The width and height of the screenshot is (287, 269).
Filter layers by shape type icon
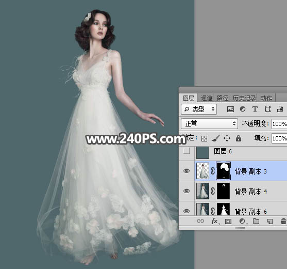[x=267, y=109]
